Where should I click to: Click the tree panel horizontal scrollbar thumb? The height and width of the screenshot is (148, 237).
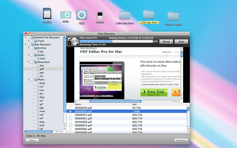pos(39,132)
